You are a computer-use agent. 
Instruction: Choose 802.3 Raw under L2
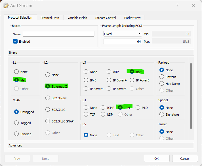click(56, 98)
